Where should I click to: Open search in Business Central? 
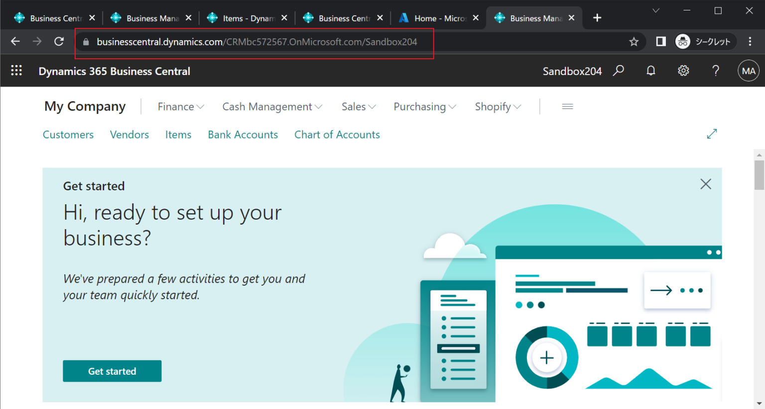tap(618, 71)
